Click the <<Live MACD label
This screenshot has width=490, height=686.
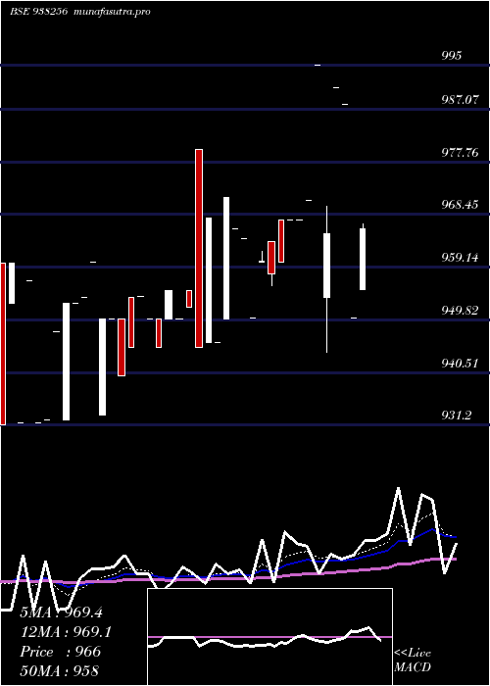coord(413,661)
